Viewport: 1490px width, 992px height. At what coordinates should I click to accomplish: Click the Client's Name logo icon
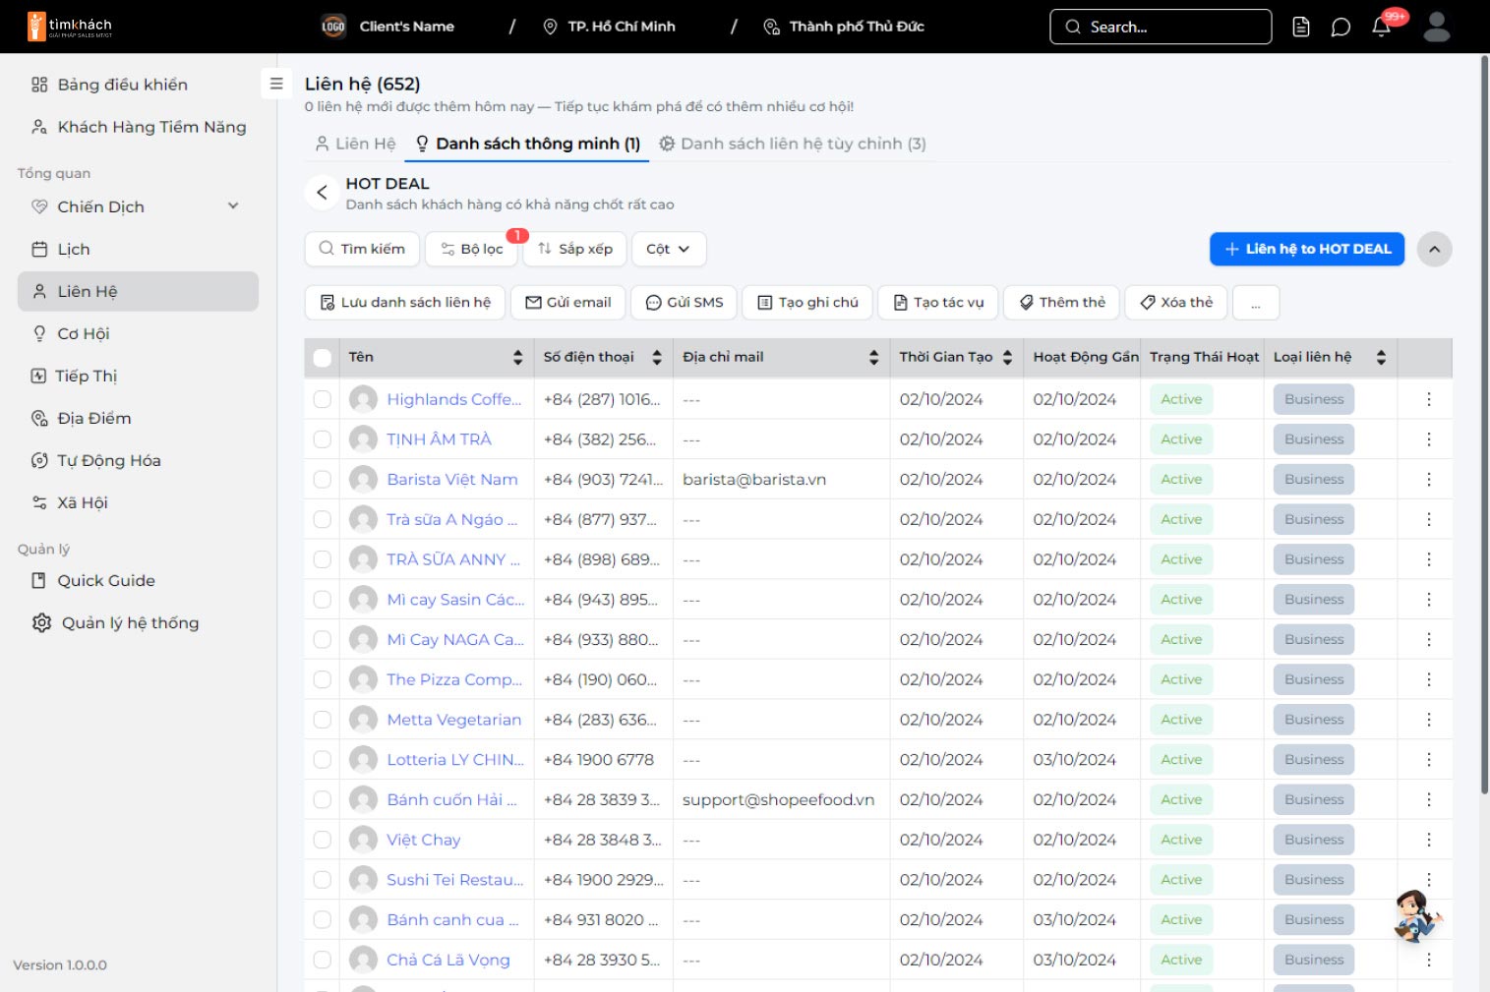pyautogui.click(x=333, y=27)
